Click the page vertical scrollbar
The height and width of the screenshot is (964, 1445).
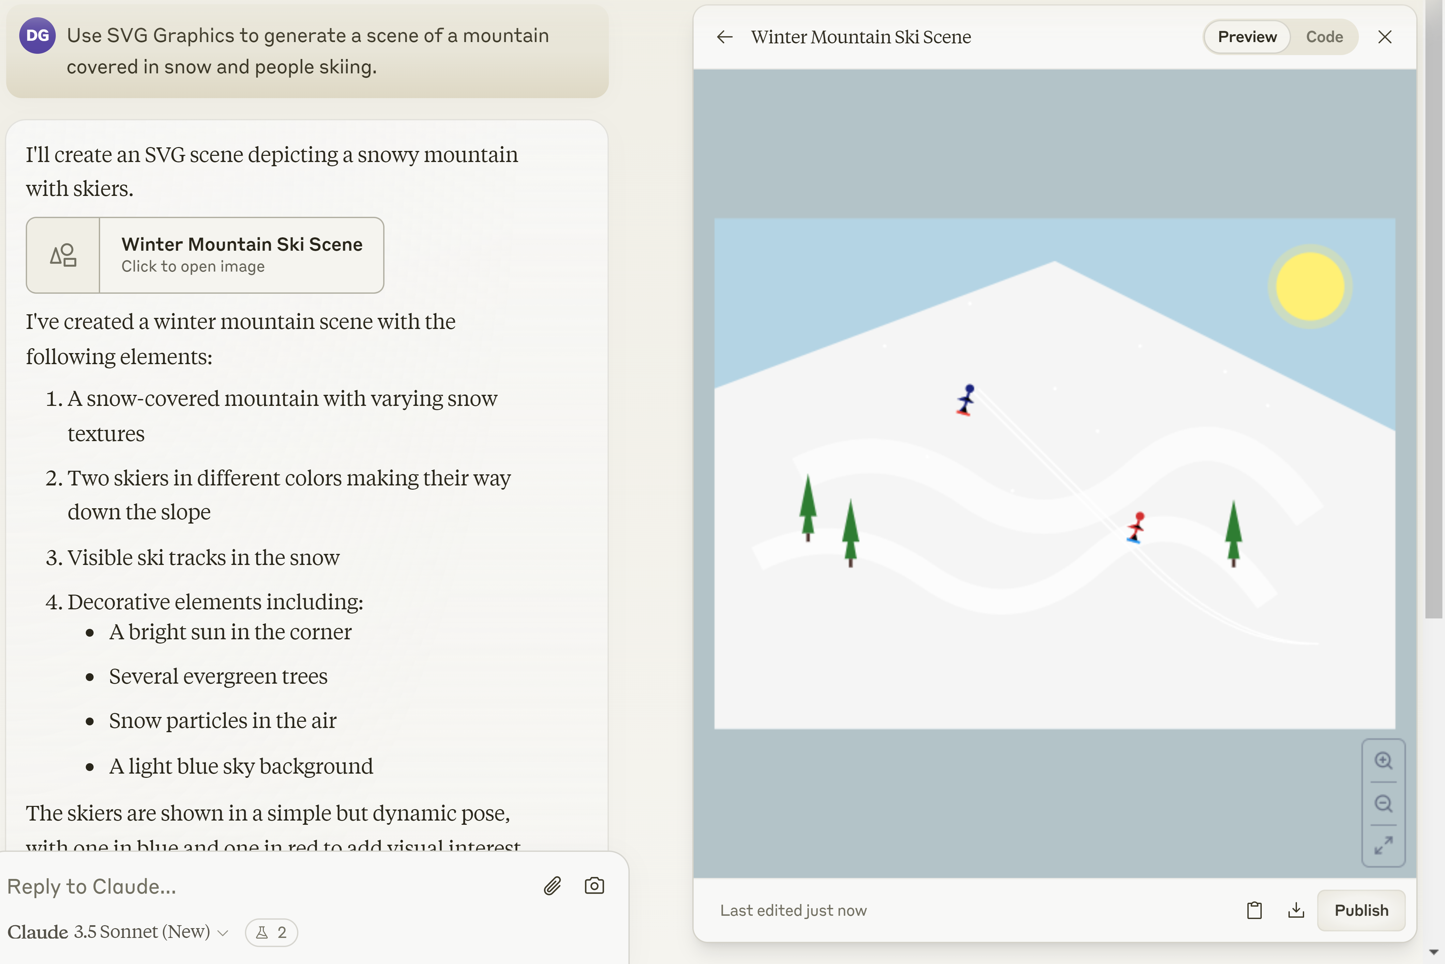[x=1434, y=307]
